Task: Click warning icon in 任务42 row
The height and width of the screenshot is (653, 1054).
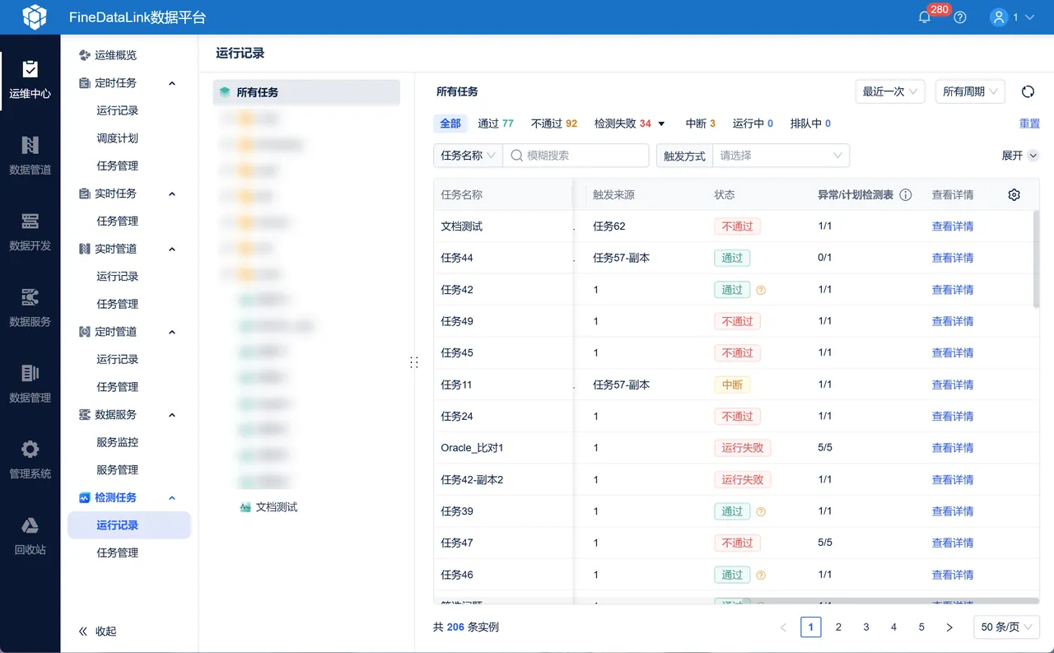Action: (761, 290)
